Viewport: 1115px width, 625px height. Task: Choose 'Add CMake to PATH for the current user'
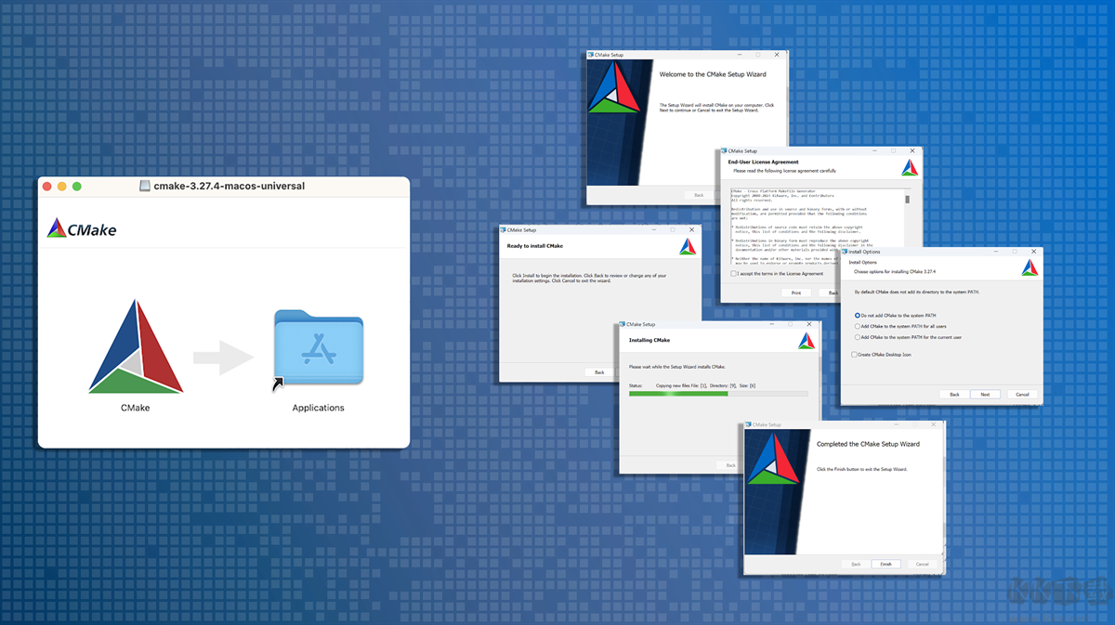tap(858, 337)
